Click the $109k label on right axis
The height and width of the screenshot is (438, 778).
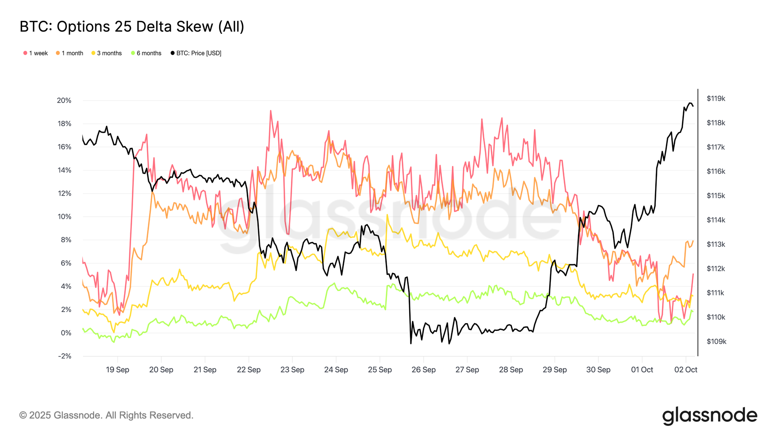[716, 342]
